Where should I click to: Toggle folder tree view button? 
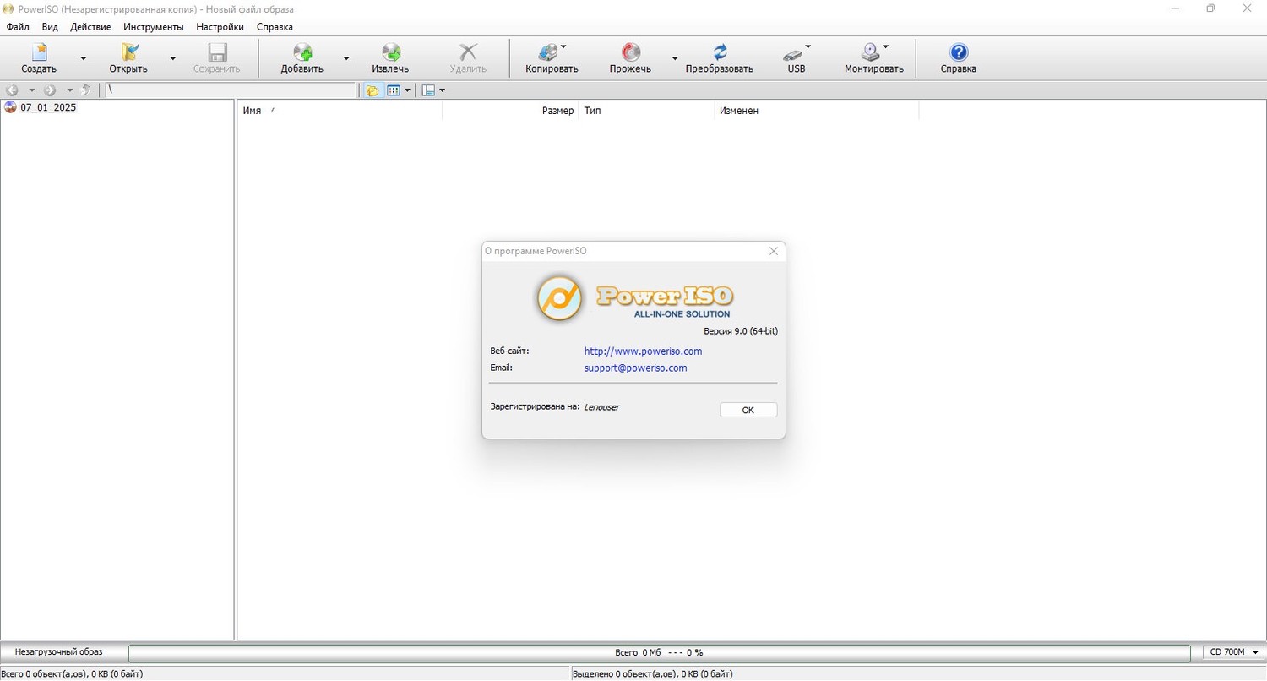(372, 90)
